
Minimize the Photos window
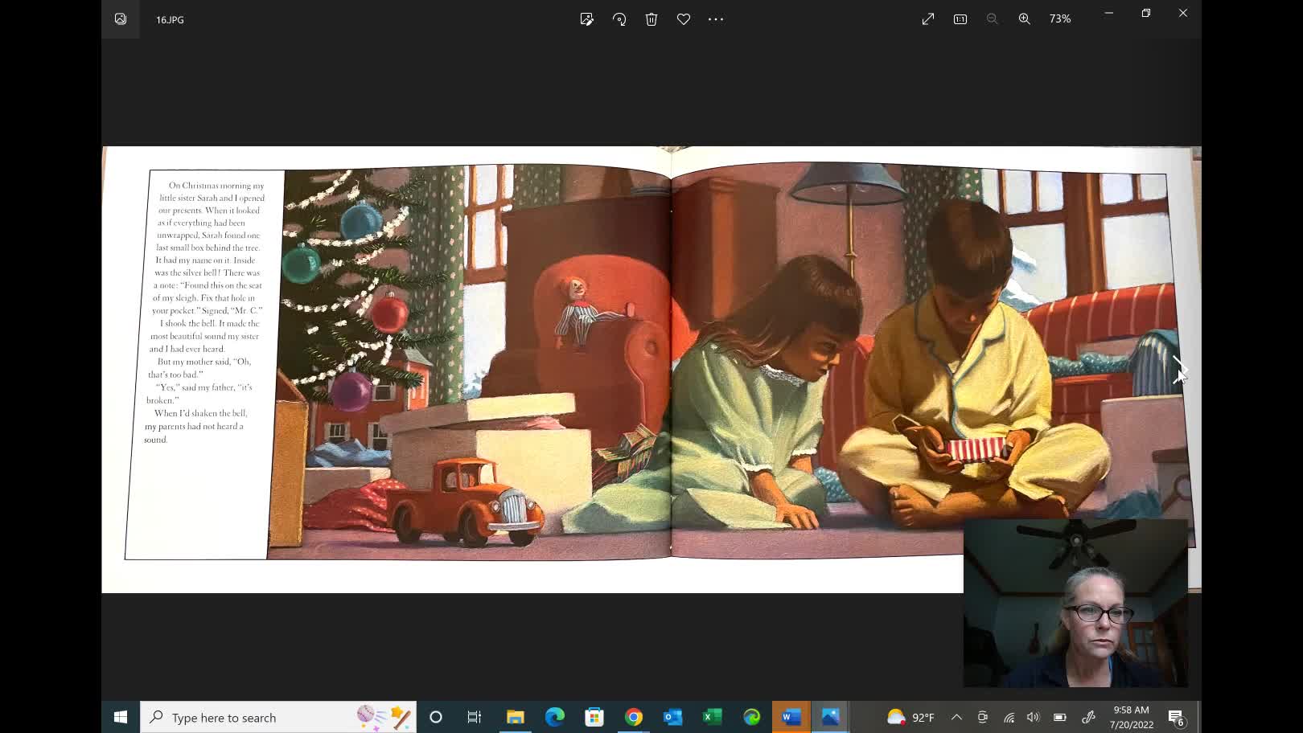pos(1109,13)
